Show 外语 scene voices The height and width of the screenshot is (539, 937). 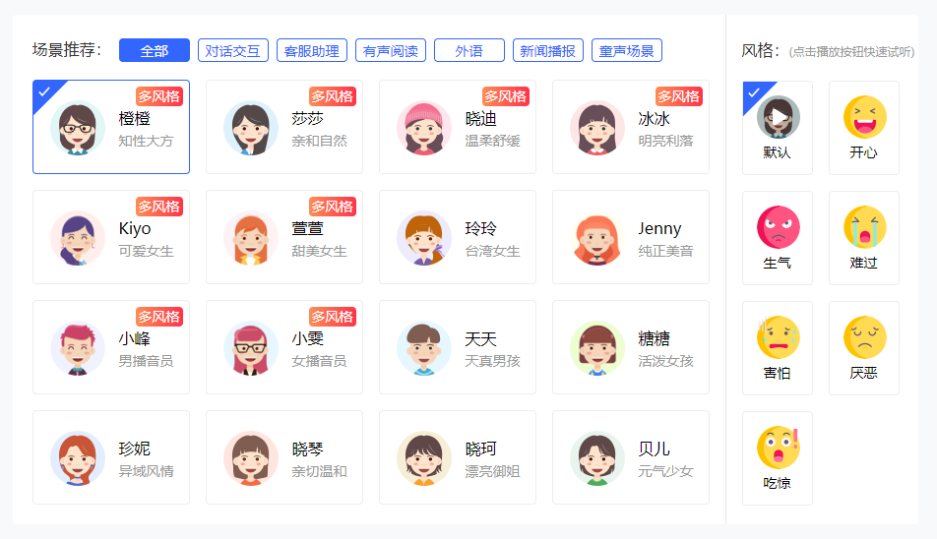pos(469,51)
